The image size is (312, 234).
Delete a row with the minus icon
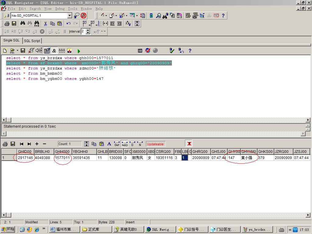coord(44,144)
